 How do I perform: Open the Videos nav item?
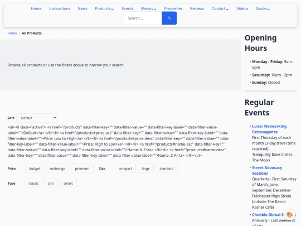point(242,8)
